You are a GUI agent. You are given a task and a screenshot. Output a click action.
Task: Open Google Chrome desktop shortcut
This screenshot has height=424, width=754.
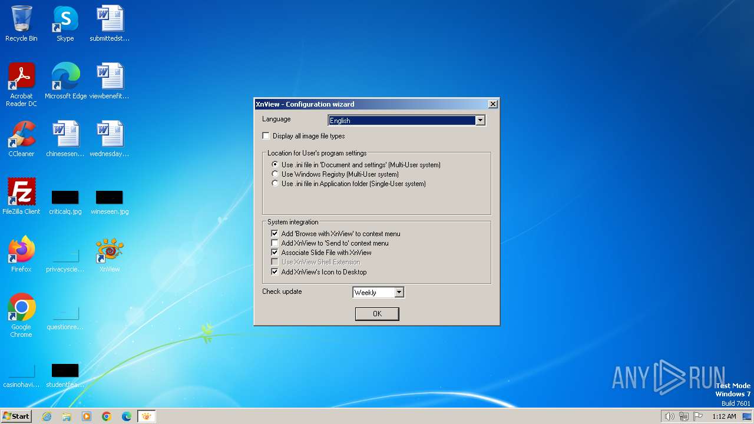21,315
